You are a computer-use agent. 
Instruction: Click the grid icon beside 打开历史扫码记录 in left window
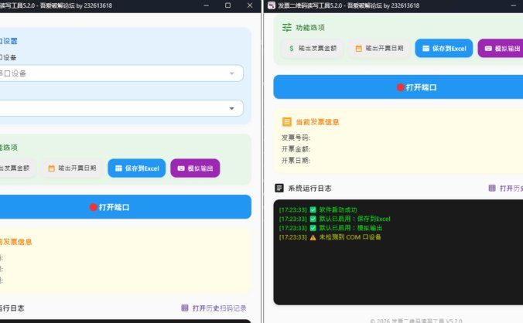185,308
